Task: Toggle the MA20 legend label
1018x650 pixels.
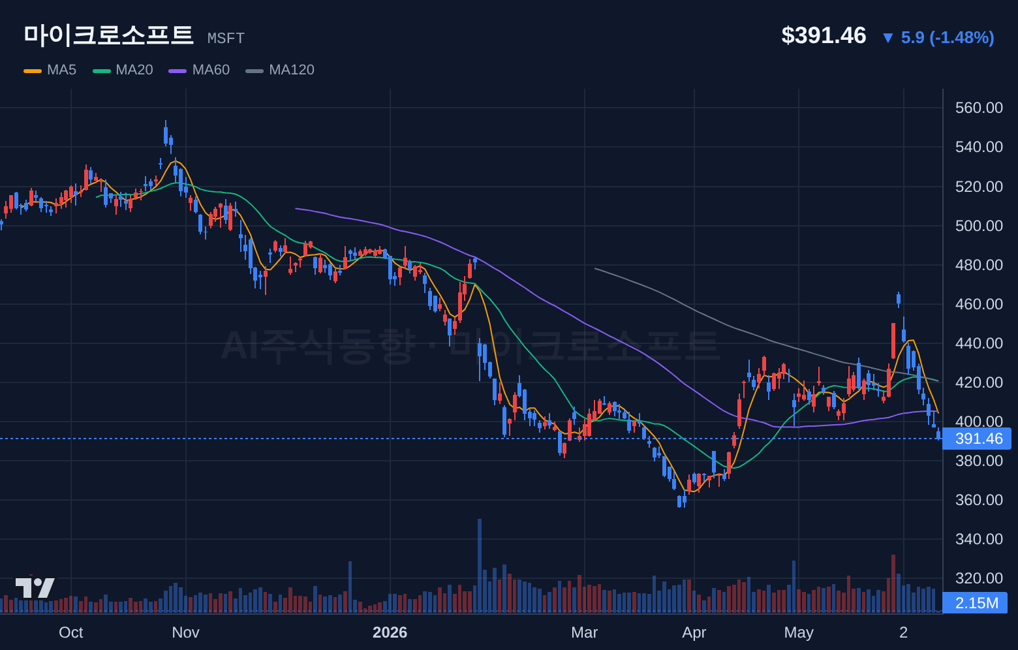Action: click(134, 70)
